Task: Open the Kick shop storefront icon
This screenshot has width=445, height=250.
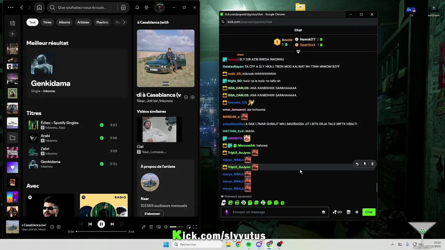Action: 348,212
